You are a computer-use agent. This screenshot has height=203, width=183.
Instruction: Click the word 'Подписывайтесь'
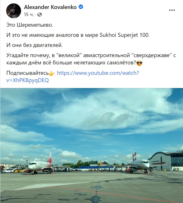(28, 73)
